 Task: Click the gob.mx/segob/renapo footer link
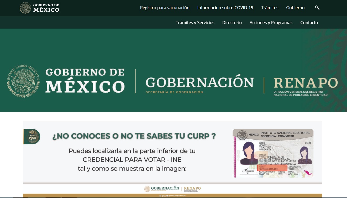click(177, 196)
